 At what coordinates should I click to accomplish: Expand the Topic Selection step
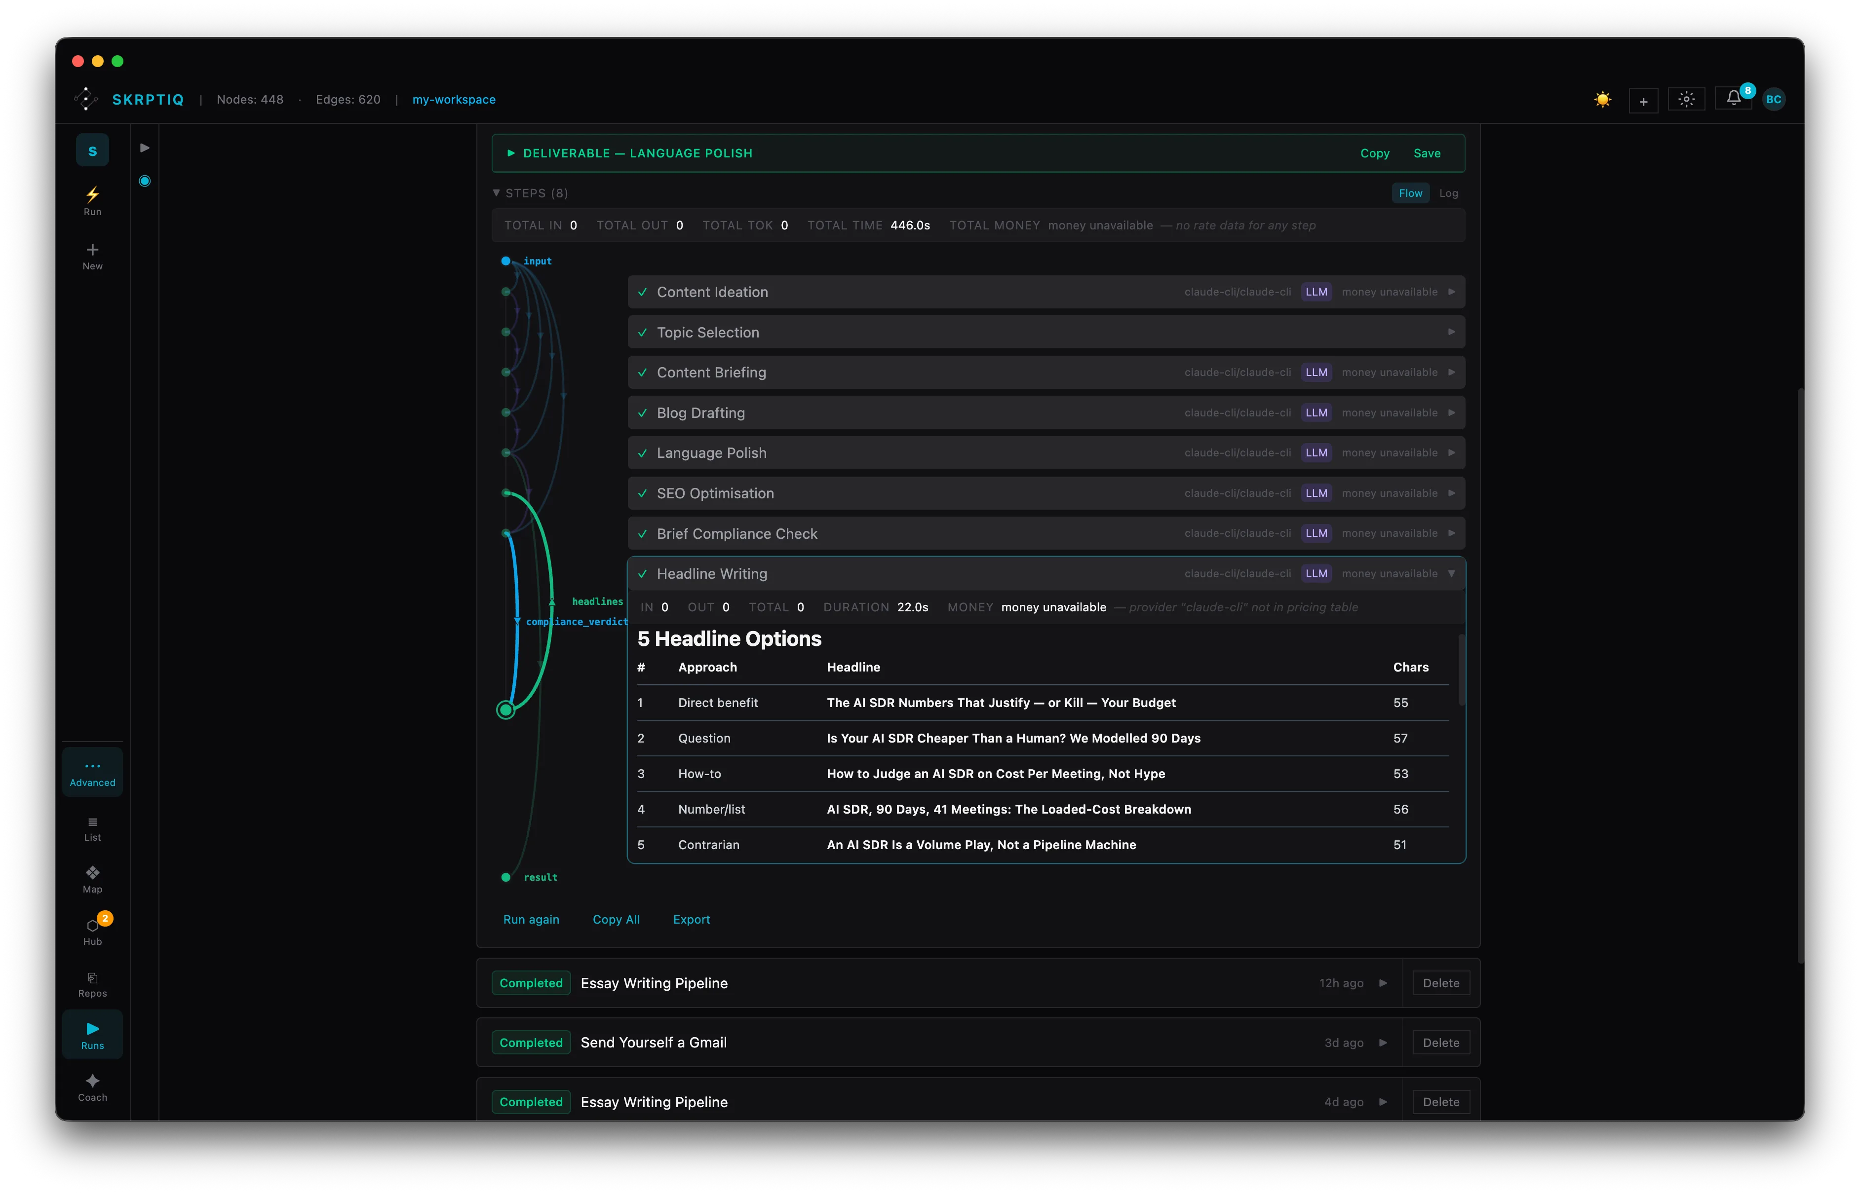pyautogui.click(x=1046, y=333)
